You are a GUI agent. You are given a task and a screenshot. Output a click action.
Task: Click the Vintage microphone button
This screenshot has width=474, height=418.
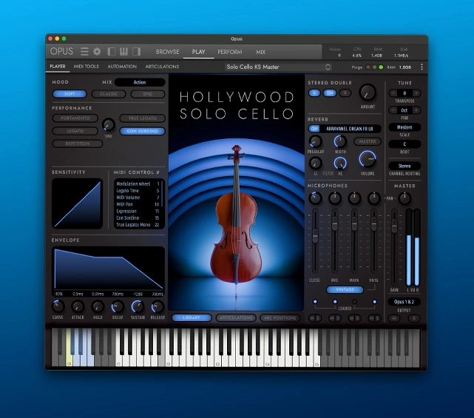pos(345,289)
